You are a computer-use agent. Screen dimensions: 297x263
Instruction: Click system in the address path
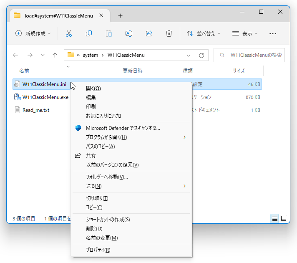(x=91, y=55)
